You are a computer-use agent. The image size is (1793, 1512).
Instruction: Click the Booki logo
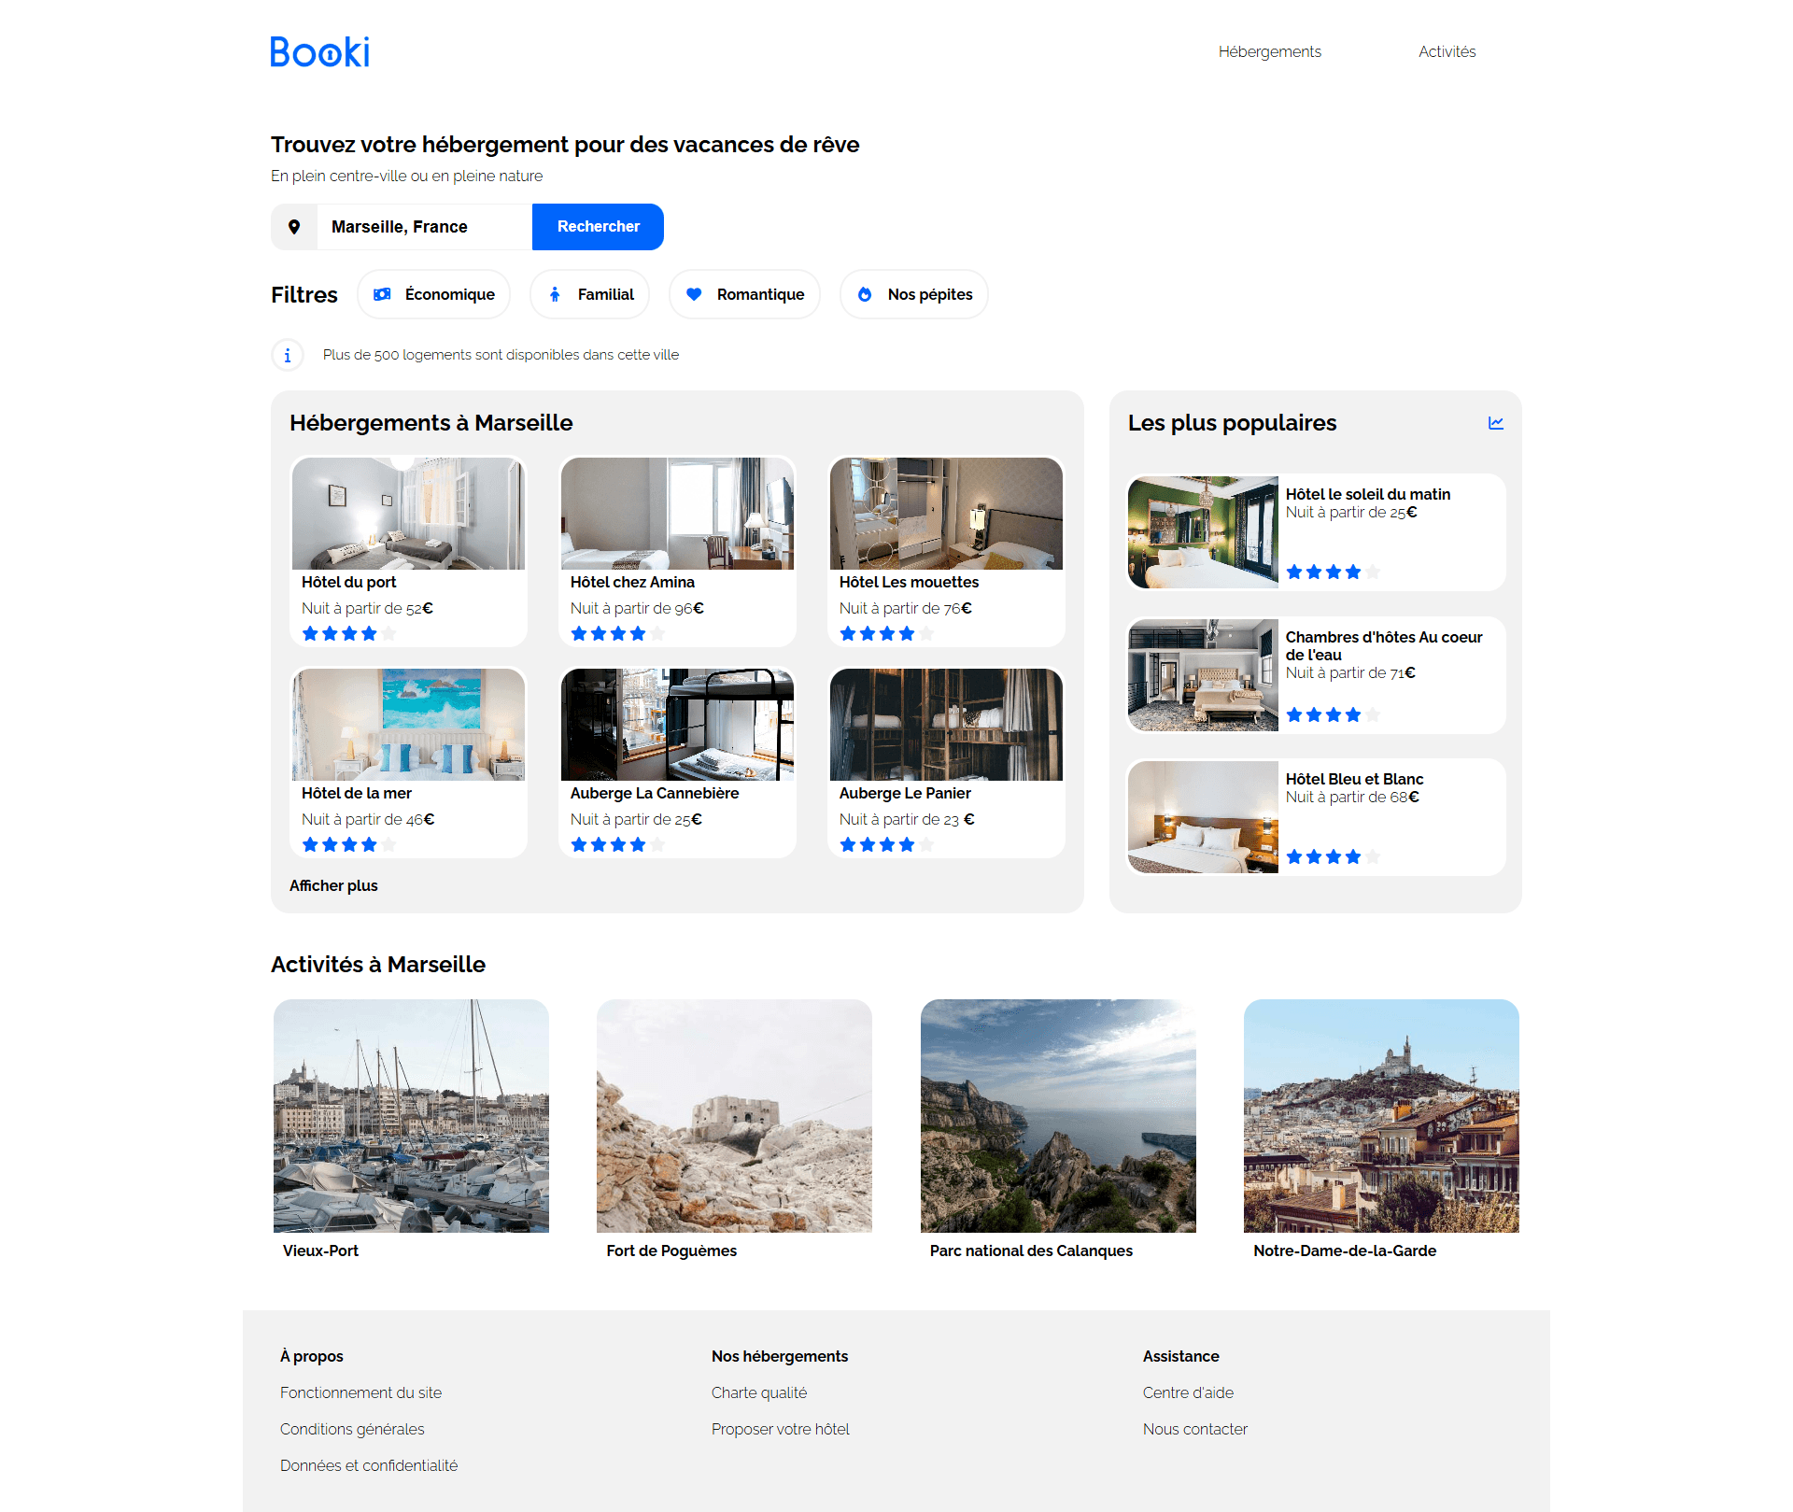[x=319, y=51]
